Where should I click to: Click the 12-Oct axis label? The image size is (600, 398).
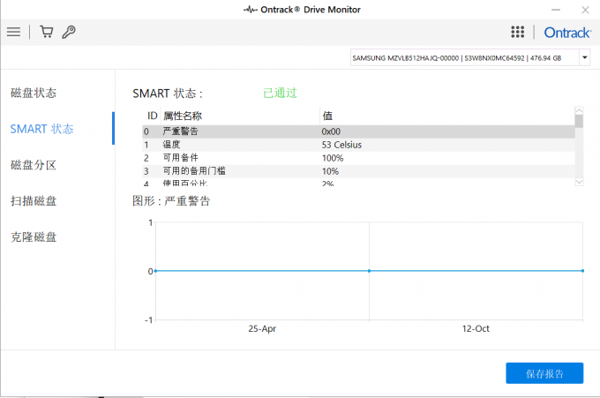tap(476, 328)
